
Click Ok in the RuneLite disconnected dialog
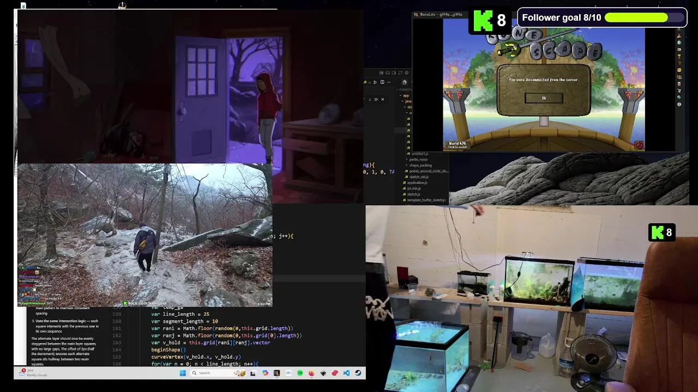coord(544,98)
